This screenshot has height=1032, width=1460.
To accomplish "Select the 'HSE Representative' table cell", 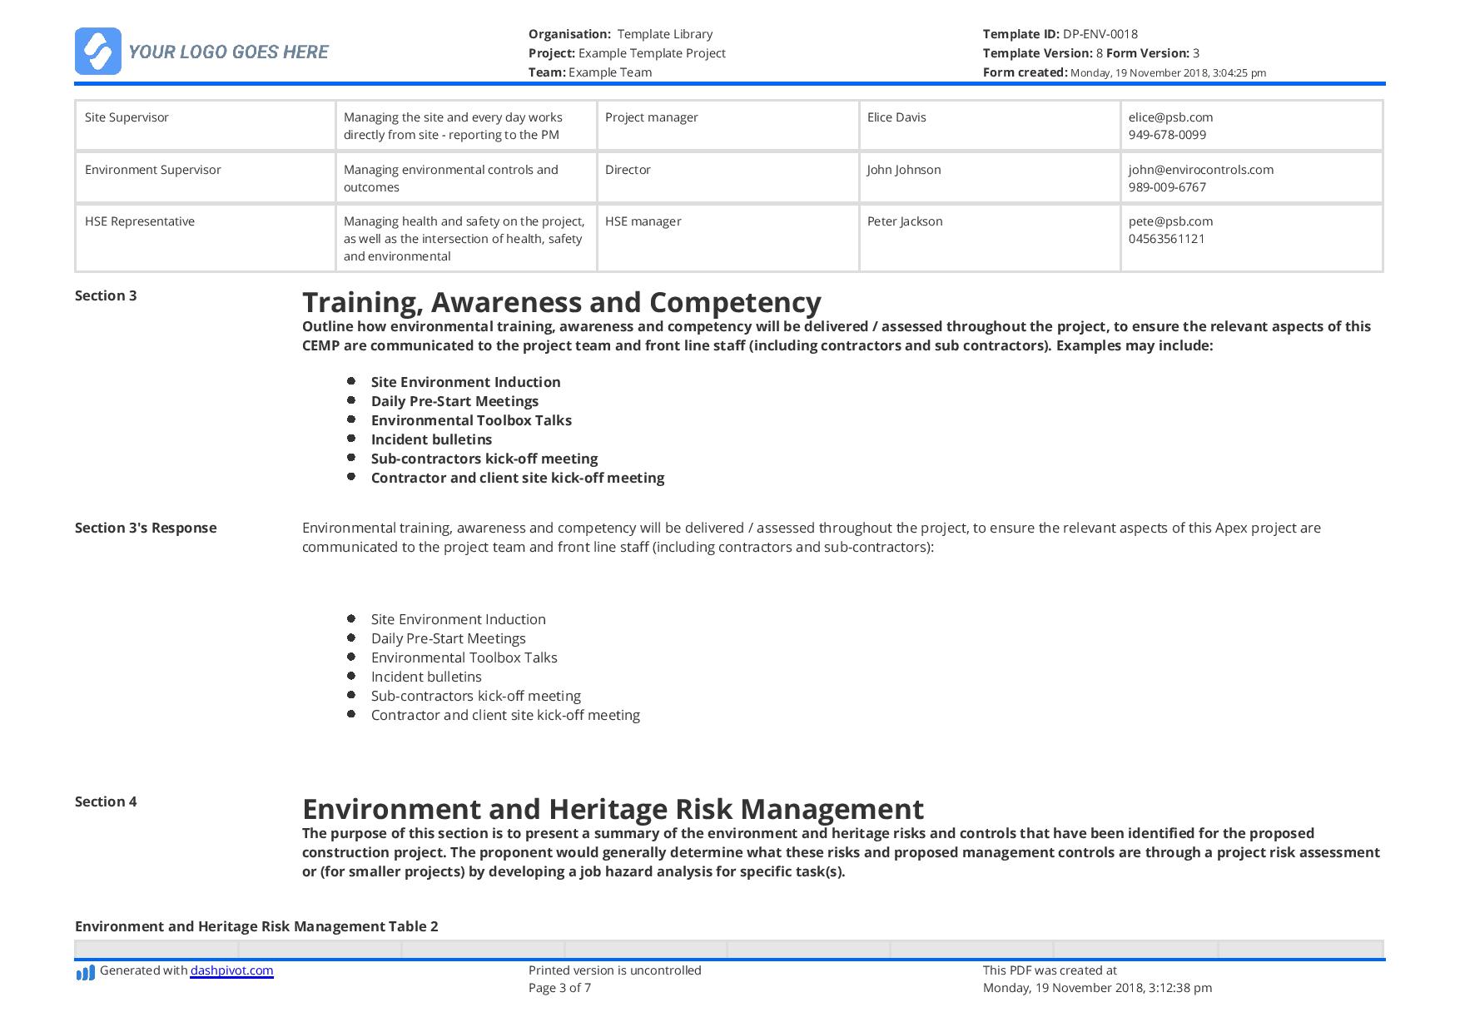I will 205,238.
